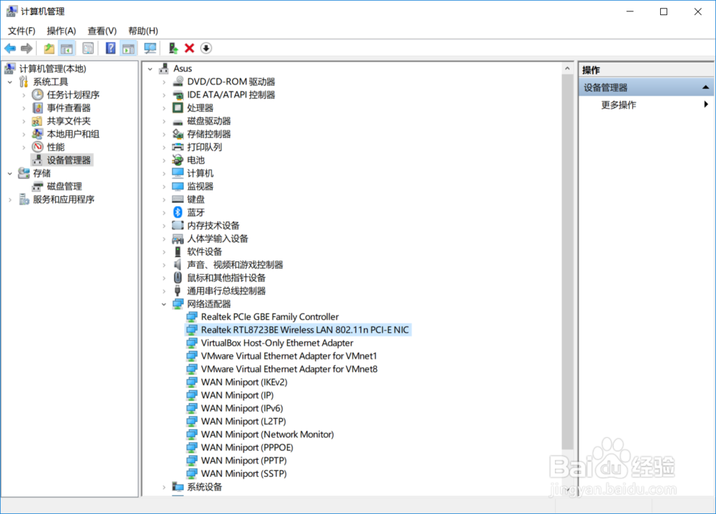Click the device list scrollbar up arrow
The image size is (716, 514).
[x=567, y=69]
